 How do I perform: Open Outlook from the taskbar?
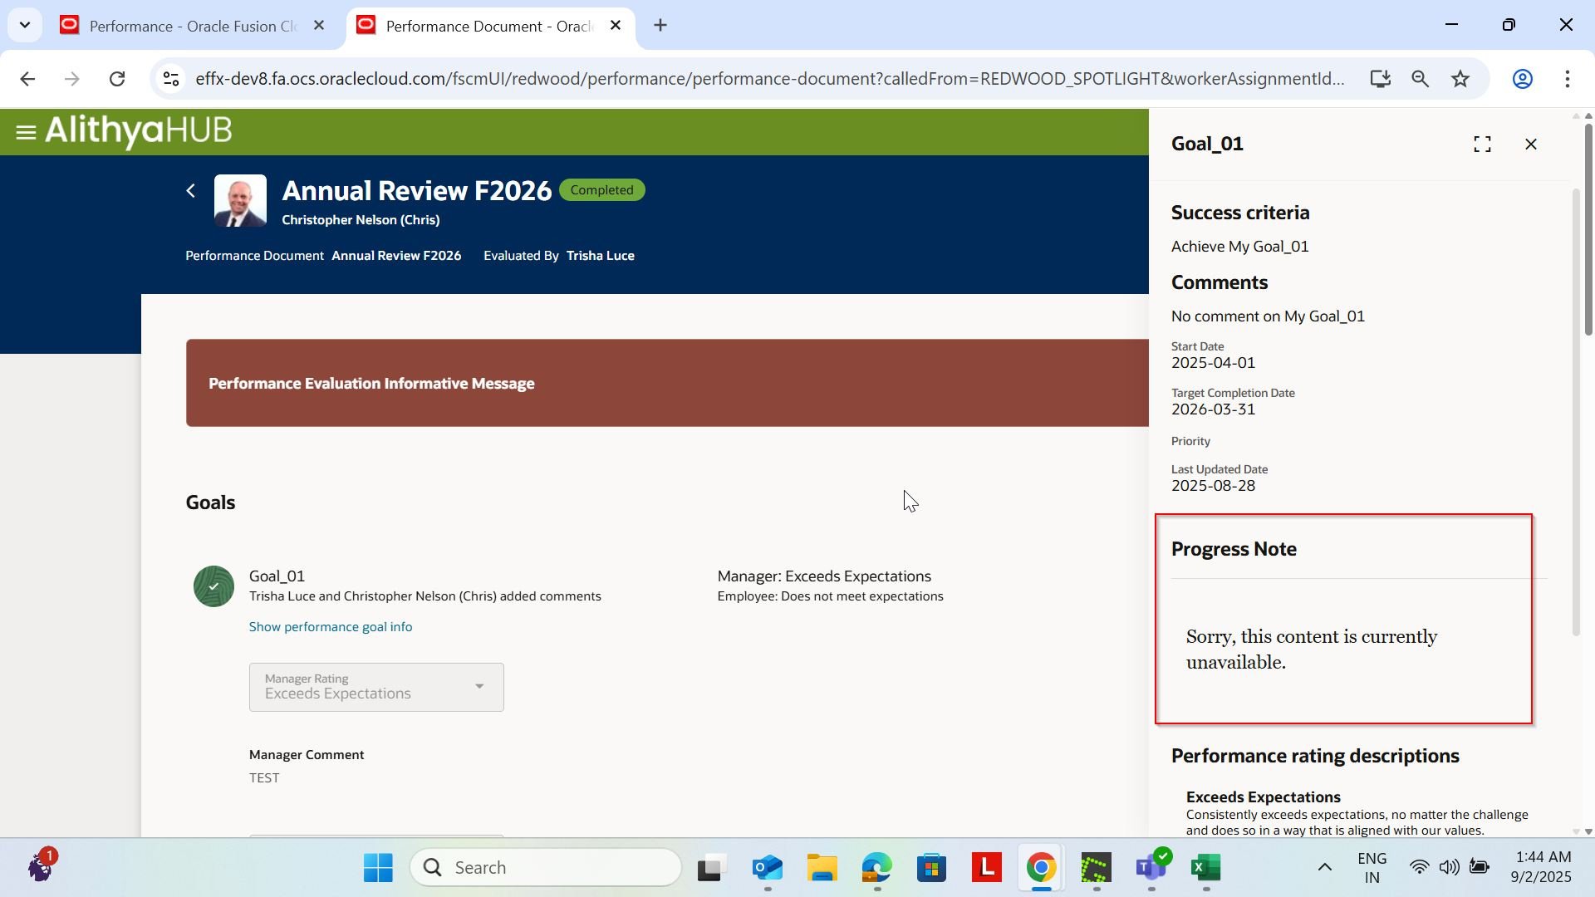766,867
